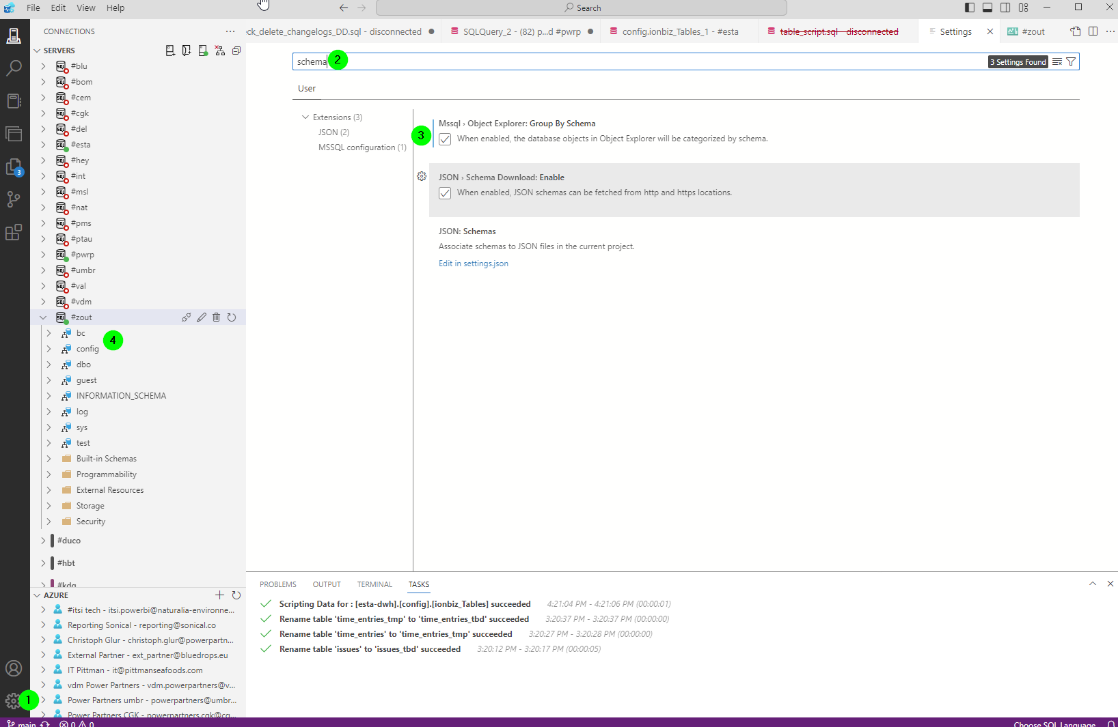
Task: Open the Notebooks view in activity bar
Action: click(14, 101)
